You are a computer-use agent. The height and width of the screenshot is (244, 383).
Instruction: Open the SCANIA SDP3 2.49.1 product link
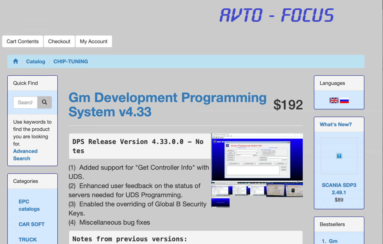tap(339, 189)
